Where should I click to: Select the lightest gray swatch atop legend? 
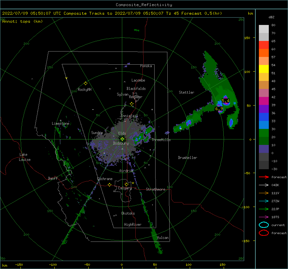[264, 29]
